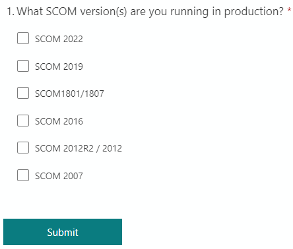Tick the SCOM 2019 checkbox

click(23, 66)
